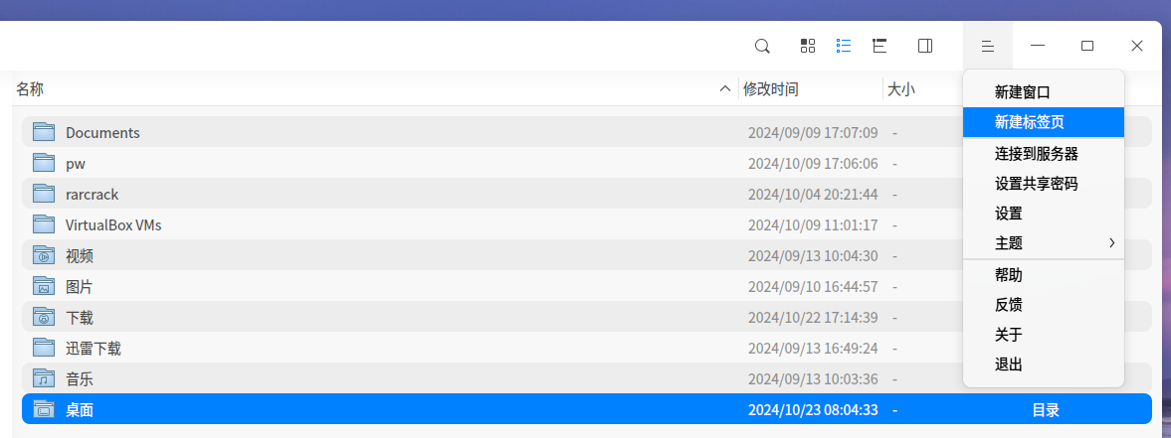Select the 音乐 folder name

pos(80,379)
